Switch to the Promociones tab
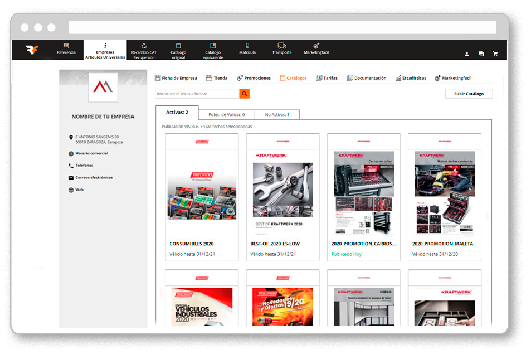 254,78
